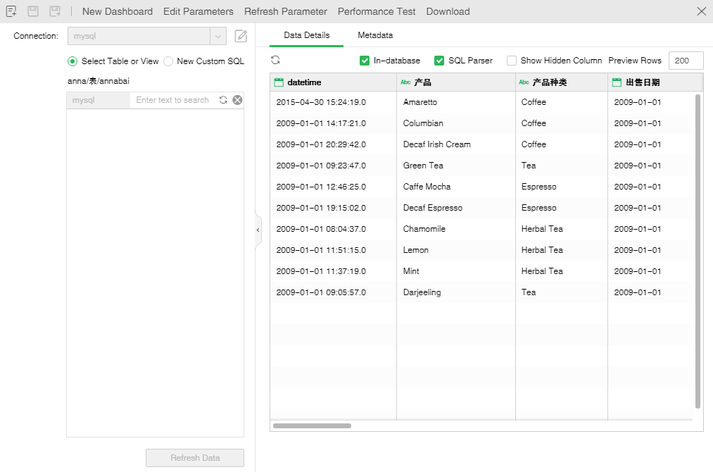Enable Show Hidden Column checkbox
Image resolution: width=713 pixels, height=472 pixels.
coord(512,61)
